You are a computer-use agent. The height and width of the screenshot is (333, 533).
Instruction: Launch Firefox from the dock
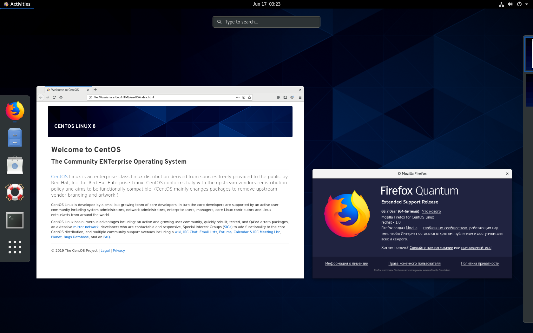15,111
